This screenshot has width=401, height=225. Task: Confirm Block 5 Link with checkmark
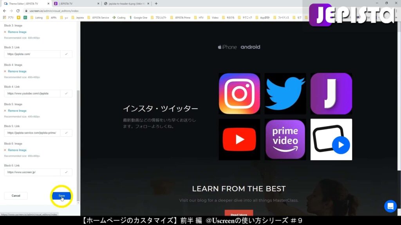click(66, 133)
